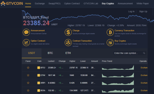This screenshot has width=154, height=94.
Task: Click the Change column header
Action: click(x=62, y=61)
